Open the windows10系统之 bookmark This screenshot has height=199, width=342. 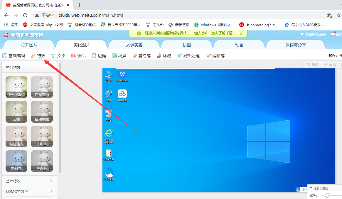tap(214, 25)
